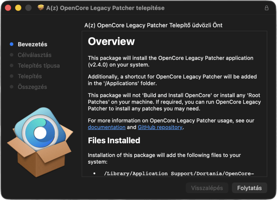Minimize the window with the yellow button
This screenshot has width=277, height=200.
point(18,8)
